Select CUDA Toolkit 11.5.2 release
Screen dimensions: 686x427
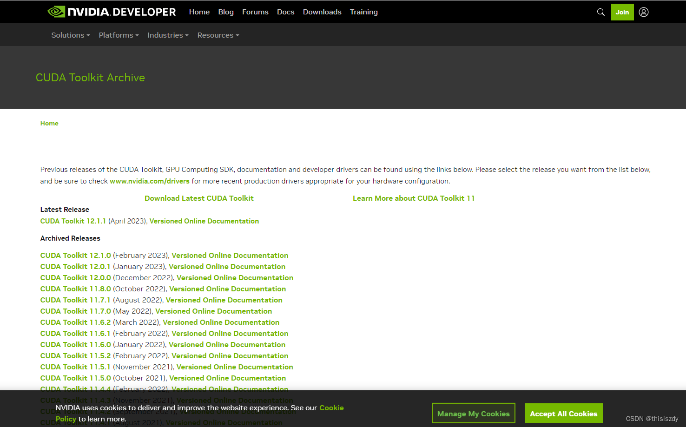click(x=76, y=356)
